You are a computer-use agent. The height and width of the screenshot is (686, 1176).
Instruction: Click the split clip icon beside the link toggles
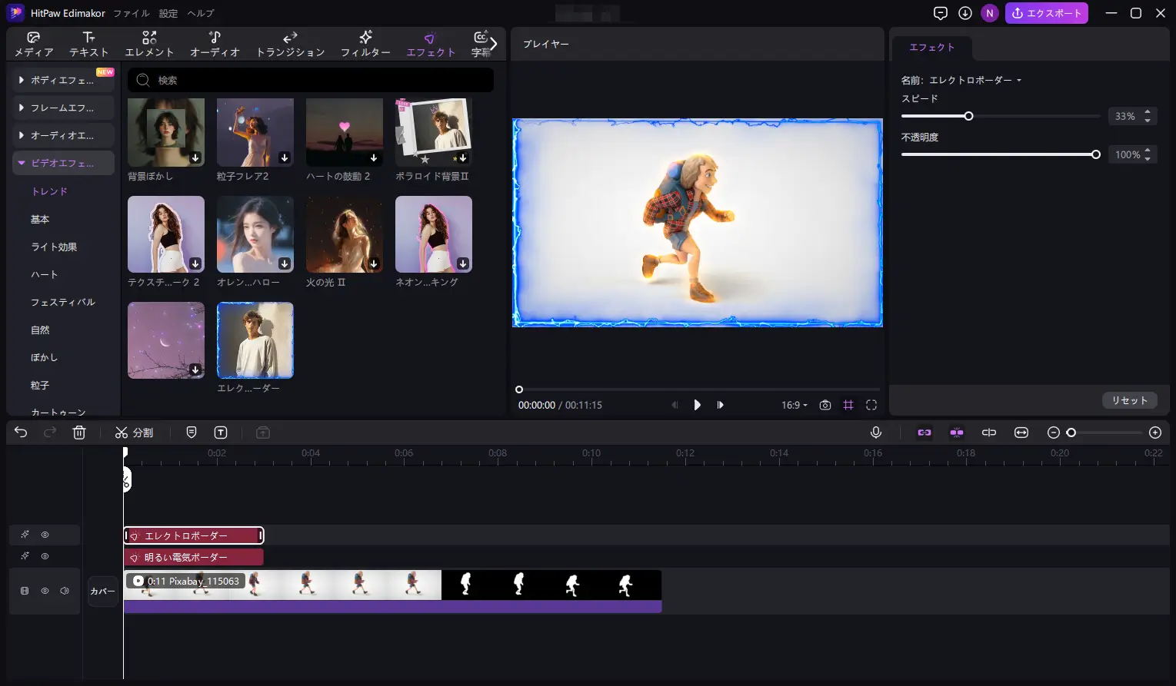tap(989, 432)
